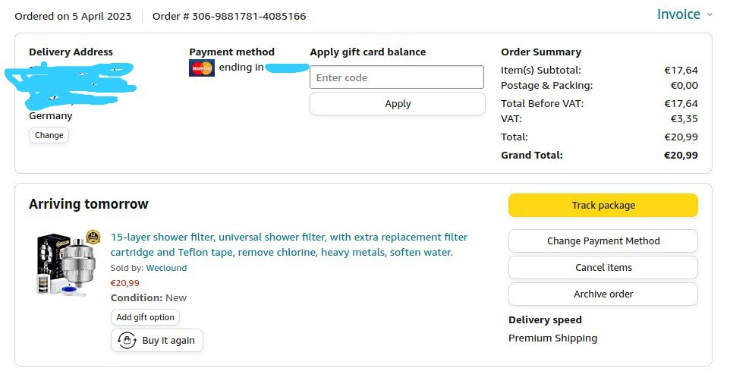Screen dimensions: 730x387
Task: Click the Mastercard payment card icon
Action: (x=202, y=68)
